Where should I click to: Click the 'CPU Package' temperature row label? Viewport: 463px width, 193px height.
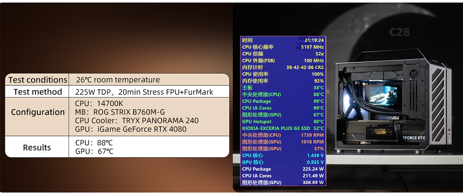point(257,101)
